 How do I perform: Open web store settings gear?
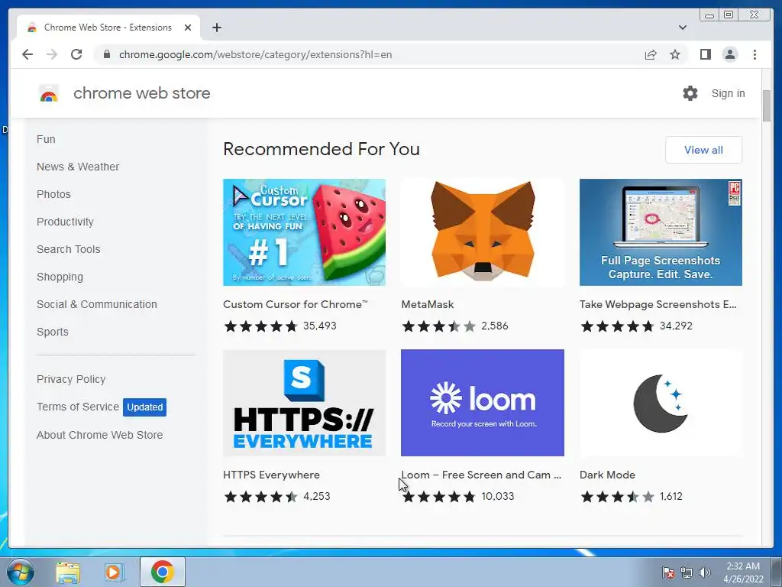[x=690, y=93]
